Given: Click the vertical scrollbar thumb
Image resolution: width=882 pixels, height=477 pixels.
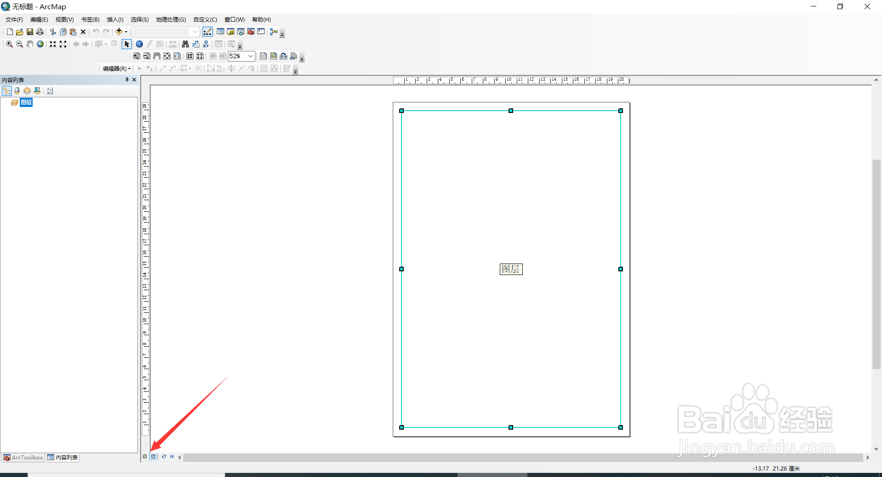Looking at the screenshot, I should pos(876,264).
